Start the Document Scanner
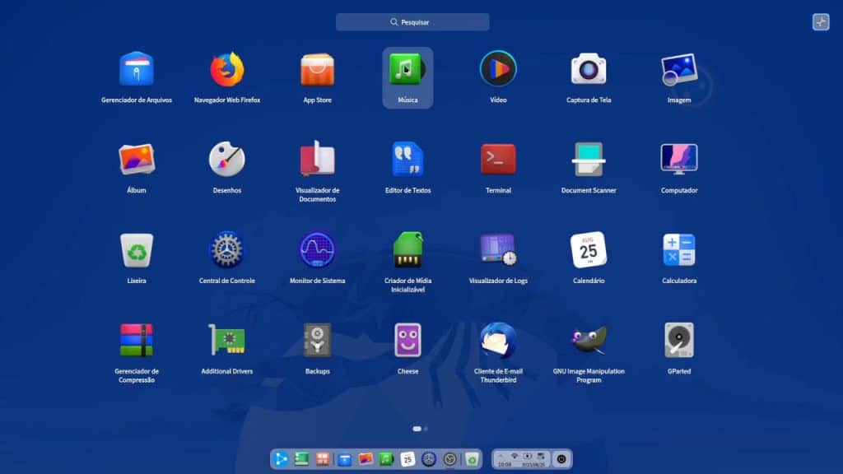Viewport: 843px width, 474px height. [x=589, y=165]
